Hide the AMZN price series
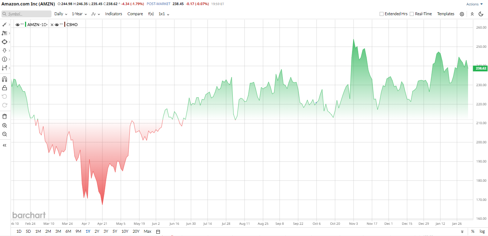The image size is (488, 236). [17, 25]
